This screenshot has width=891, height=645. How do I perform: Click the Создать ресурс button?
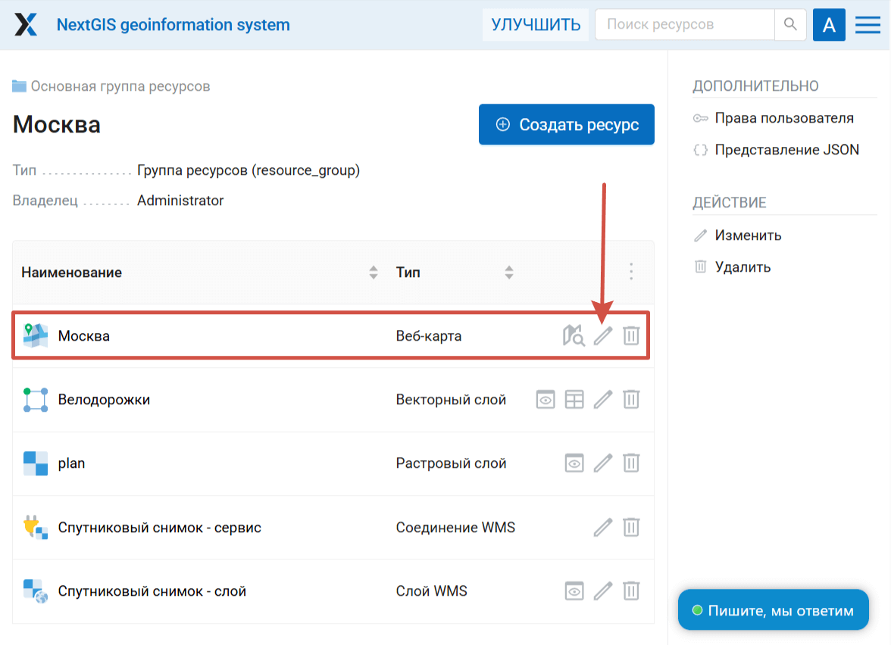pos(566,125)
